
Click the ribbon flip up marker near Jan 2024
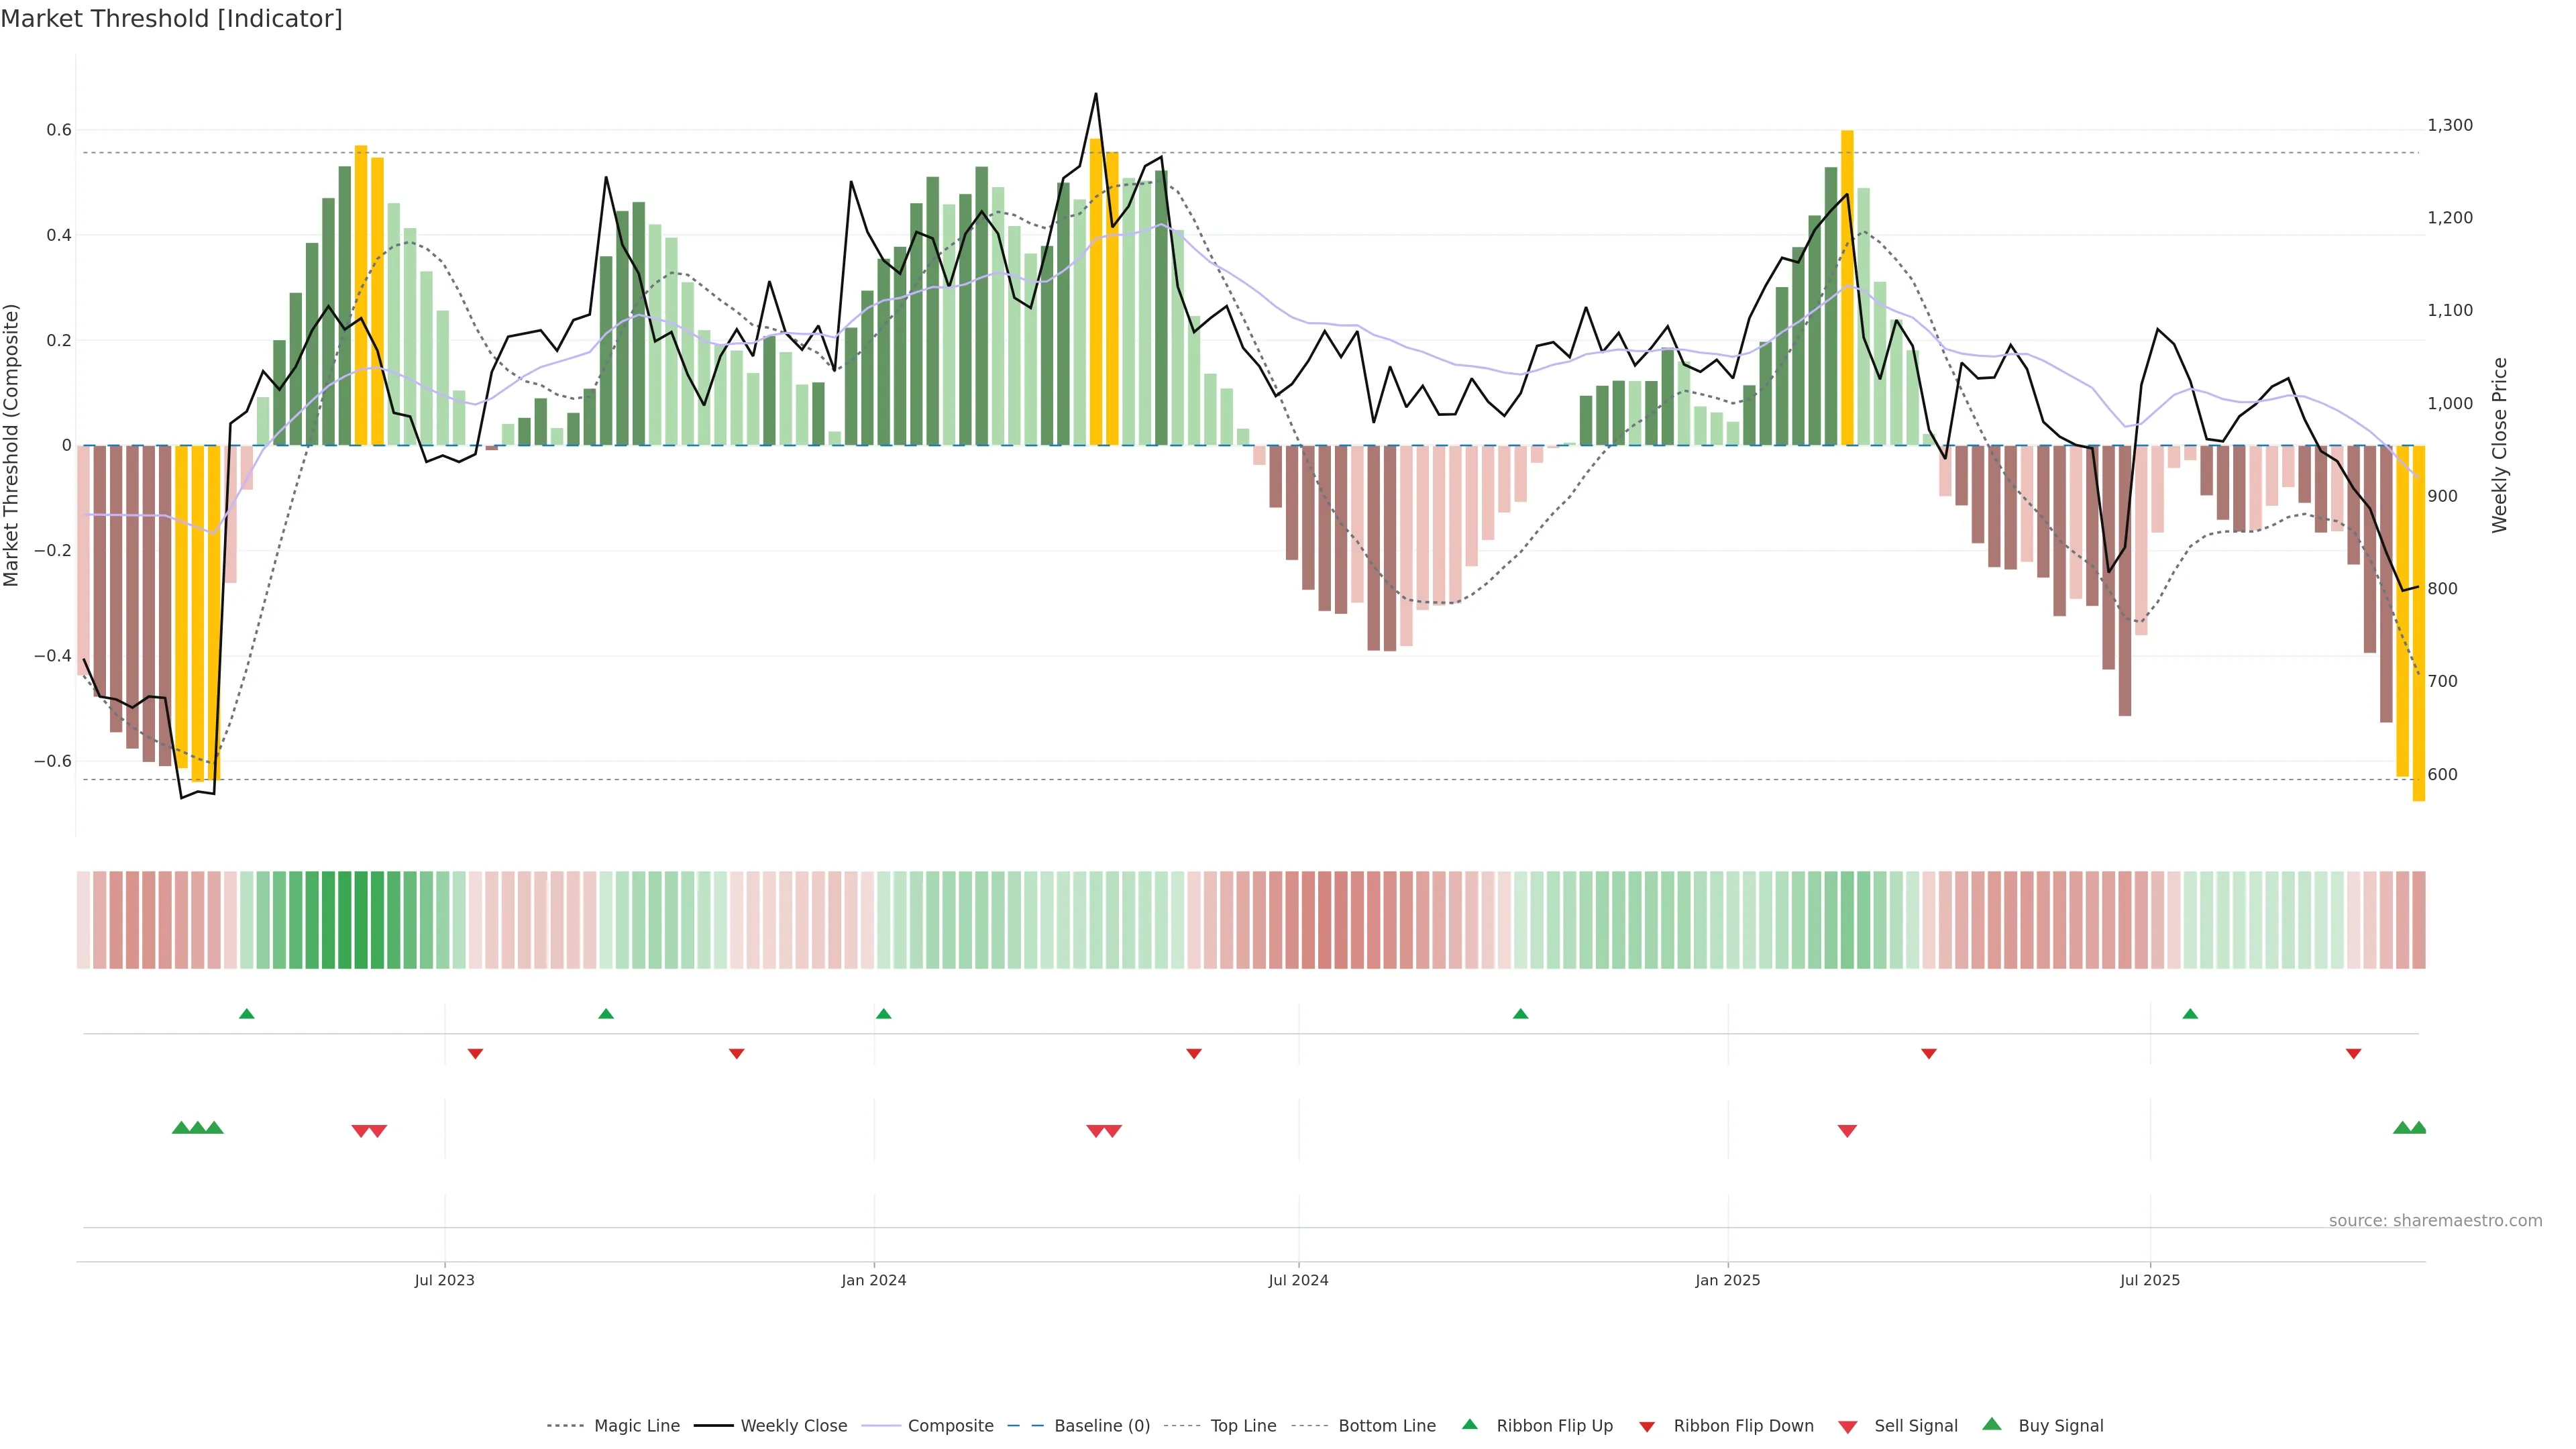tap(883, 1014)
